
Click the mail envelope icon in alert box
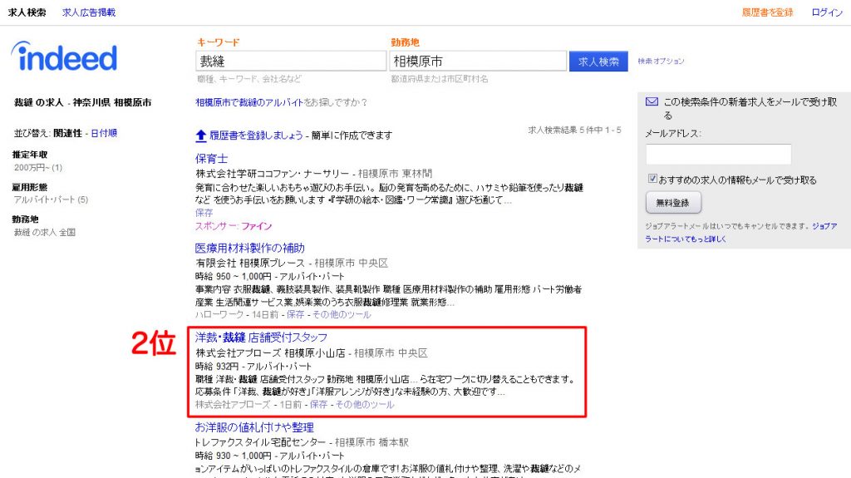[x=652, y=101]
